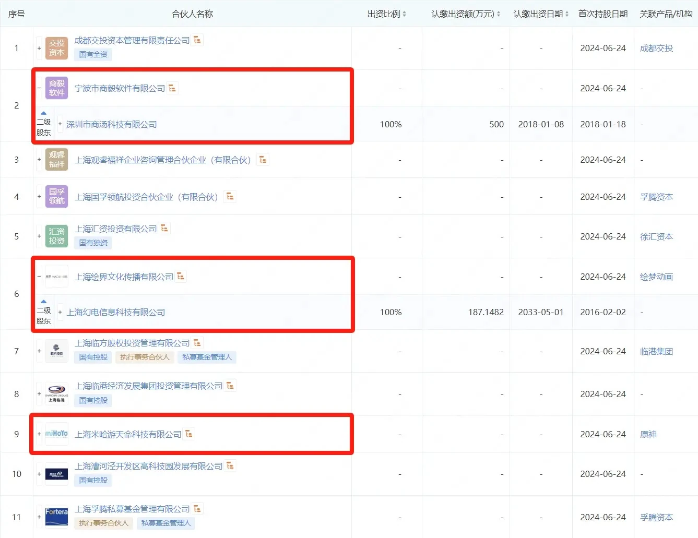The image size is (698, 538).
Task: Expand the 上海幻电信息科技有限公司 sub-shareholder row
Action: (60, 312)
